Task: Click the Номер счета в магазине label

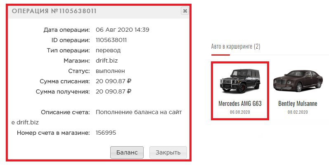Action: (x=54, y=133)
